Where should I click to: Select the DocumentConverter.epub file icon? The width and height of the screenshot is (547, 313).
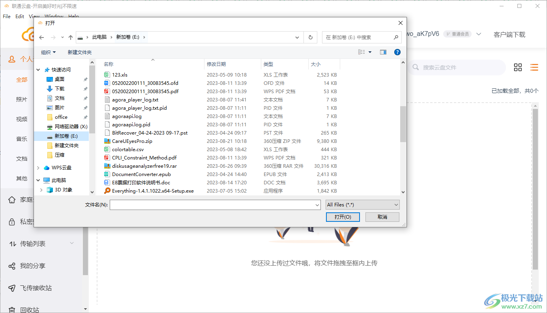pyautogui.click(x=106, y=174)
